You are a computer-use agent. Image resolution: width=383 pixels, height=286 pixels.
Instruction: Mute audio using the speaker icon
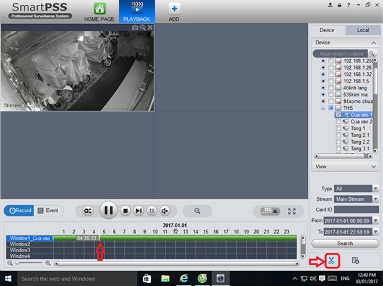coord(165,211)
